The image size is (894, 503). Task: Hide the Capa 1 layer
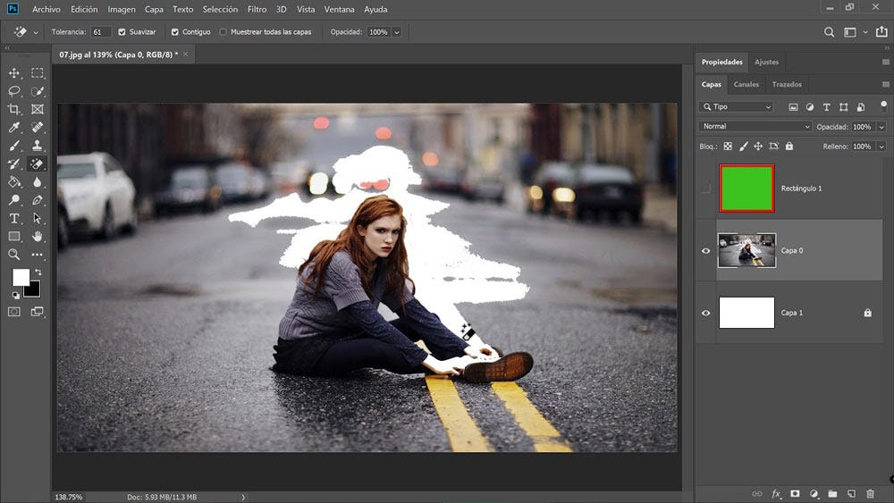point(706,313)
